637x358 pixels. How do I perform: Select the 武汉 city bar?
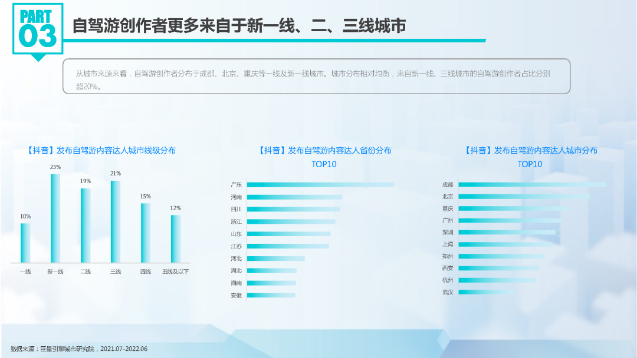(487, 292)
